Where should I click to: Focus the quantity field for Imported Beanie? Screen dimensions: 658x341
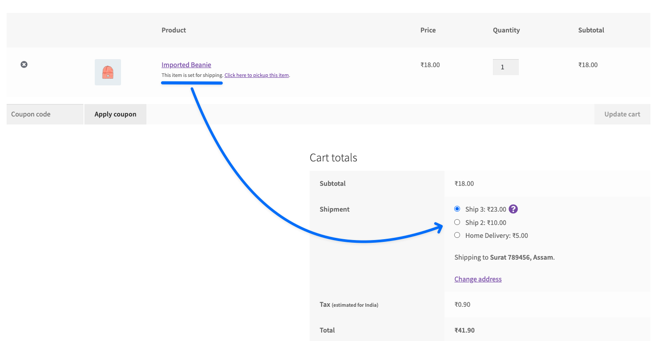click(505, 67)
